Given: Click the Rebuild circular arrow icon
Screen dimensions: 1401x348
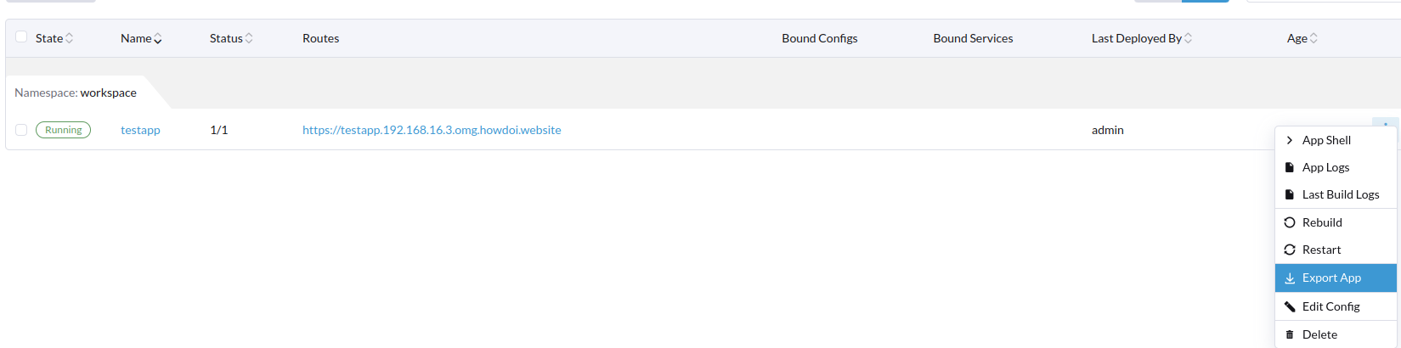Looking at the screenshot, I should [x=1290, y=222].
